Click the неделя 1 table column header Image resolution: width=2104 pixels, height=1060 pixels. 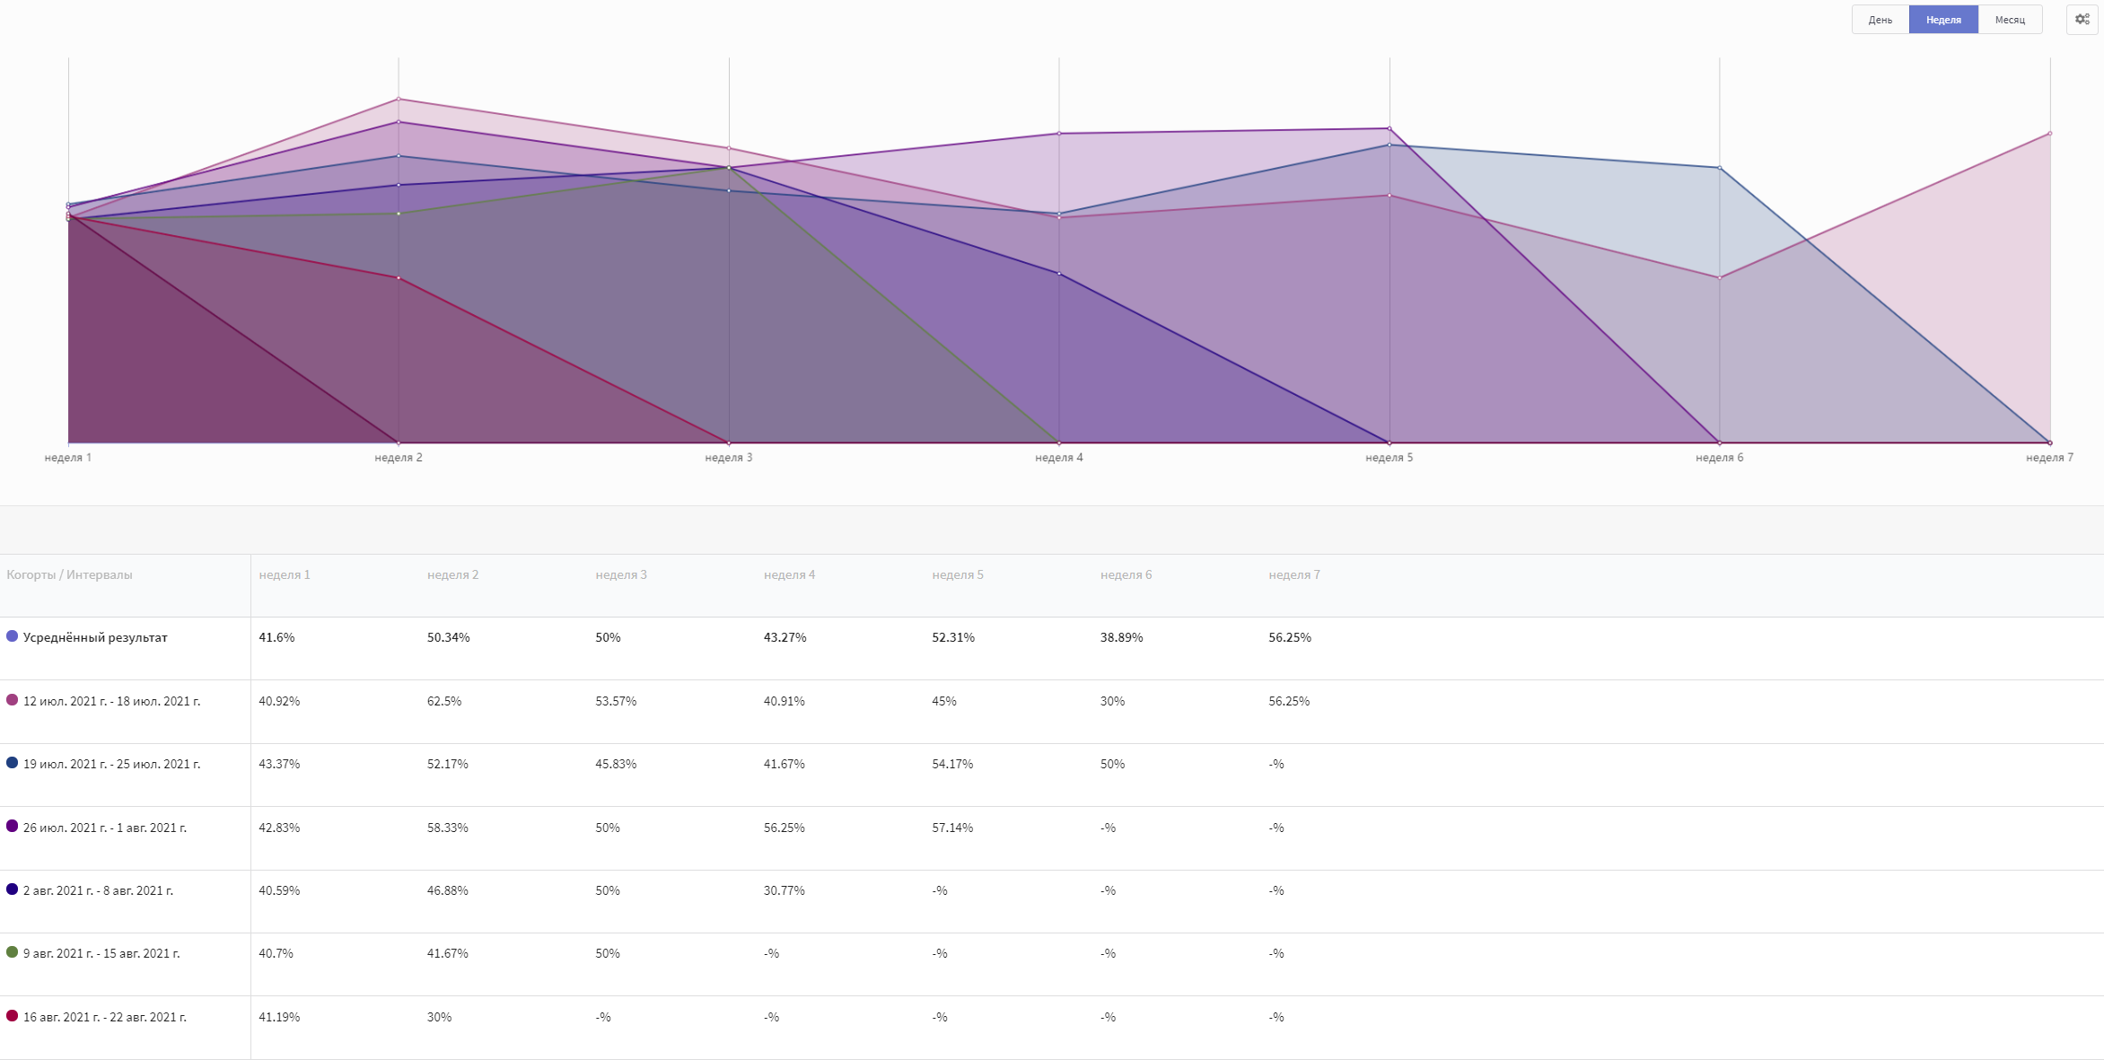tap(284, 574)
